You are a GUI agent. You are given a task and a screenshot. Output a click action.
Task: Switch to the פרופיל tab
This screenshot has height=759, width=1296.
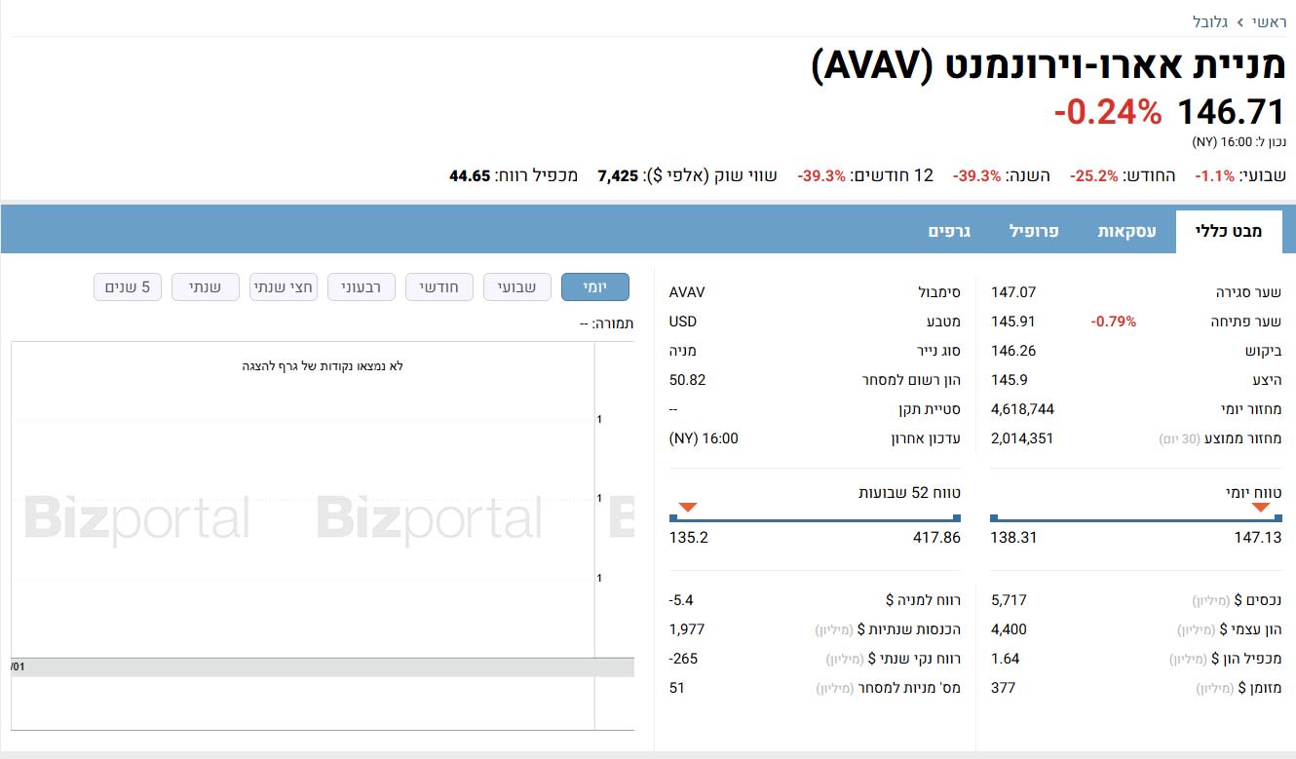click(x=1034, y=231)
